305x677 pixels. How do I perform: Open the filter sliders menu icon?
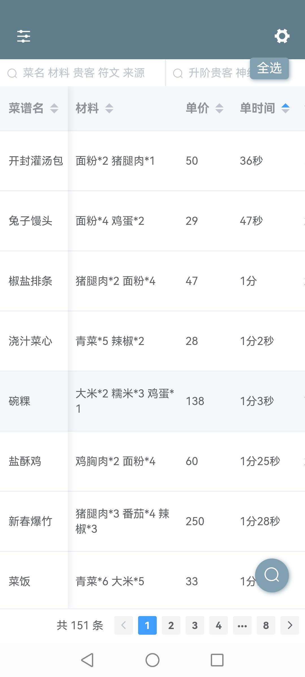pos(23,36)
